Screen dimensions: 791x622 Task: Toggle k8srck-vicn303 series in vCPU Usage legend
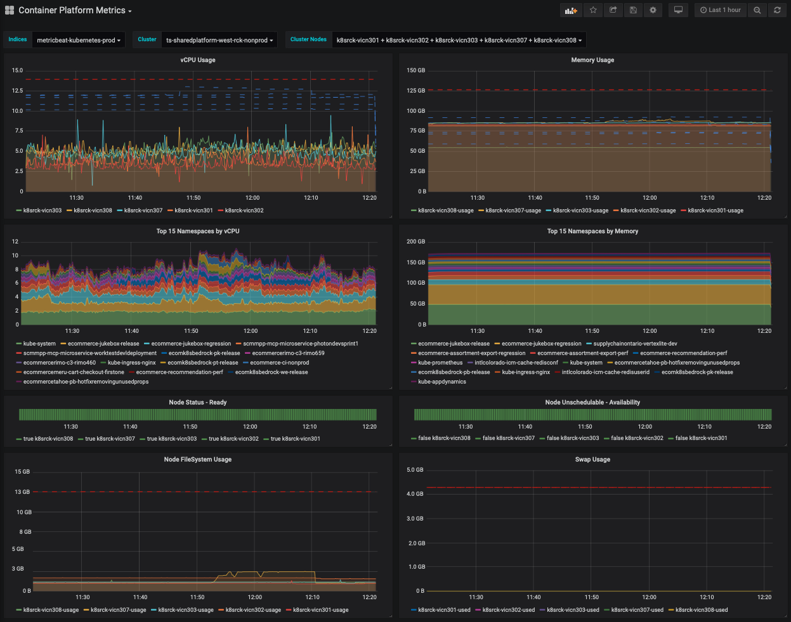tap(42, 211)
